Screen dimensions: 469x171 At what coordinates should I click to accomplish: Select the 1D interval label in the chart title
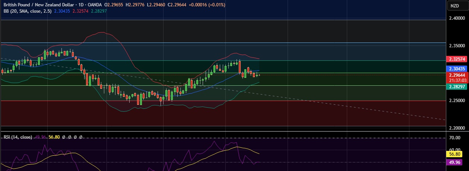(81, 5)
